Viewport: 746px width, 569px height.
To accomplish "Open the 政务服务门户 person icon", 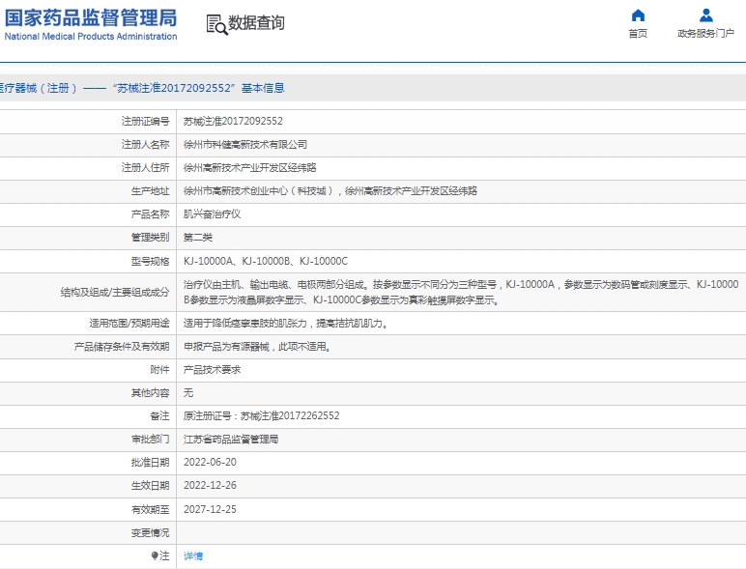I will click(706, 15).
